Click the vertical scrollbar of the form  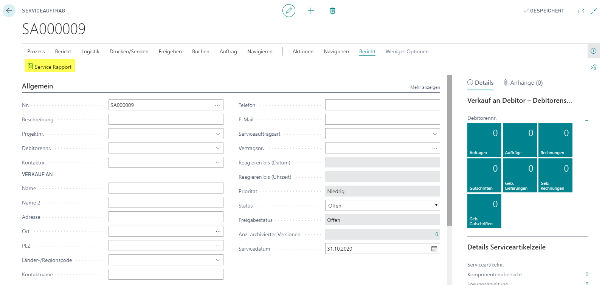coord(450,150)
